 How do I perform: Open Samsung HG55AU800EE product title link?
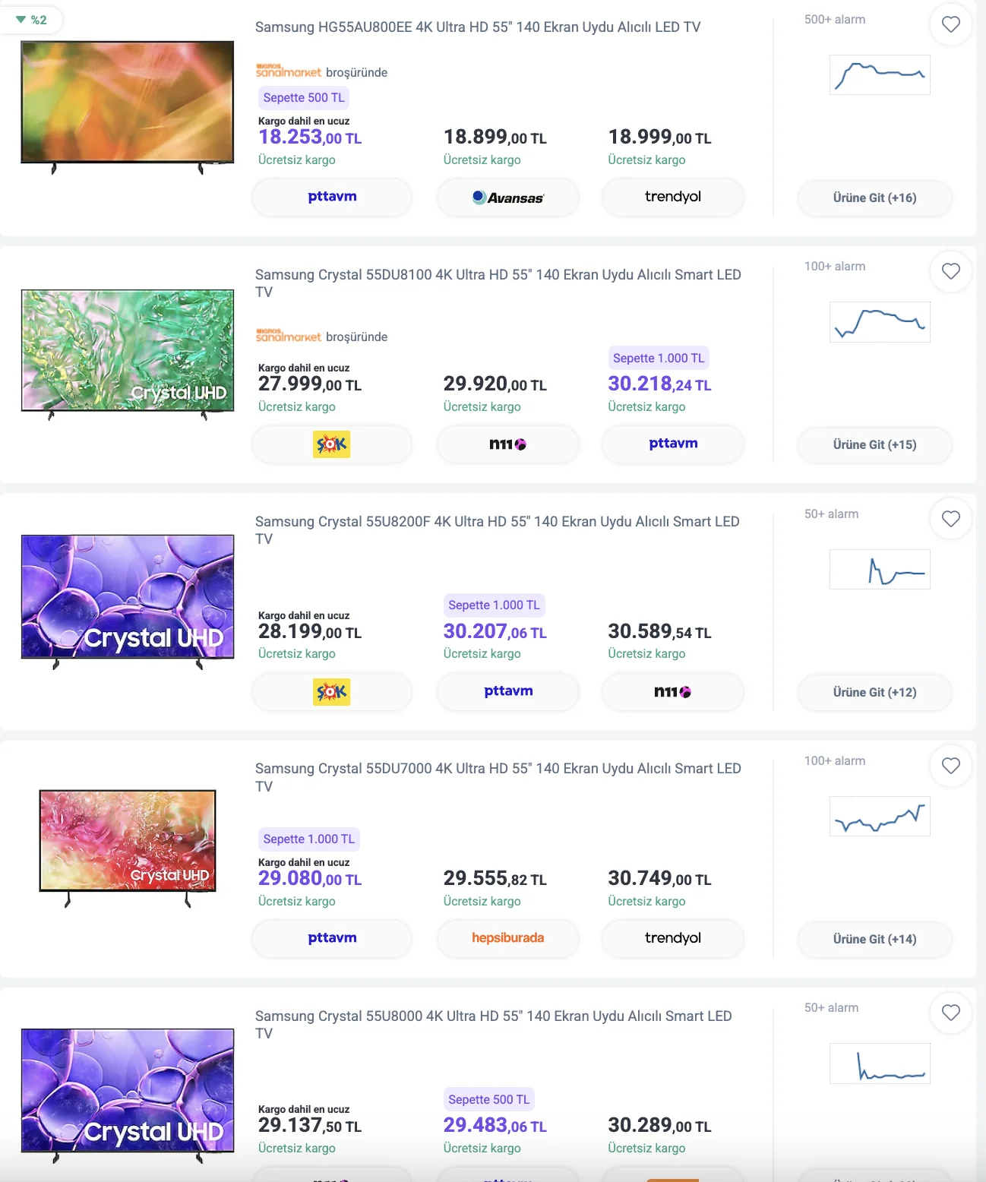pyautogui.click(x=477, y=27)
